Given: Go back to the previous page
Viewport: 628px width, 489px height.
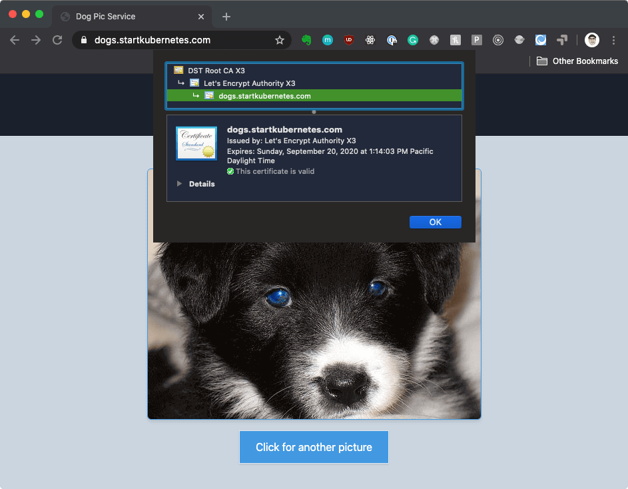Looking at the screenshot, I should [15, 40].
